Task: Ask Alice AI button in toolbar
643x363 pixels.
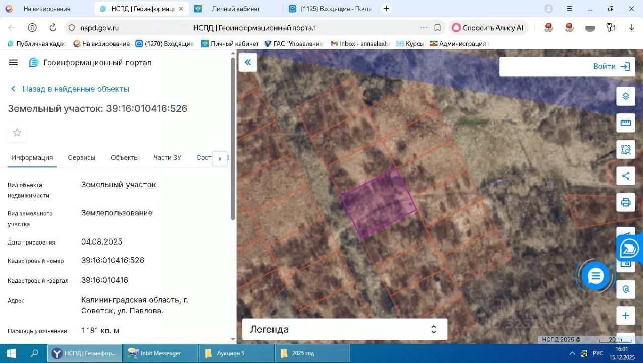Action: click(488, 28)
